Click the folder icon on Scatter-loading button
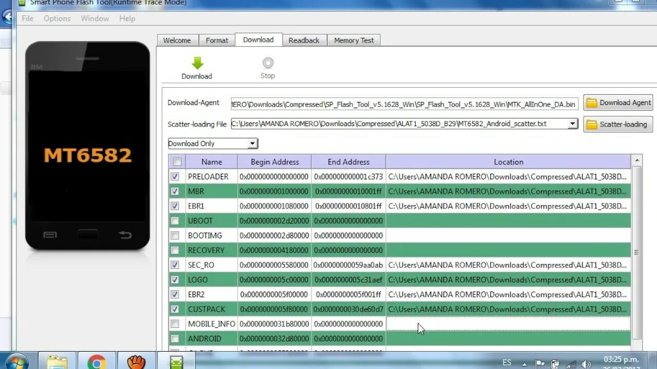 [x=592, y=125]
